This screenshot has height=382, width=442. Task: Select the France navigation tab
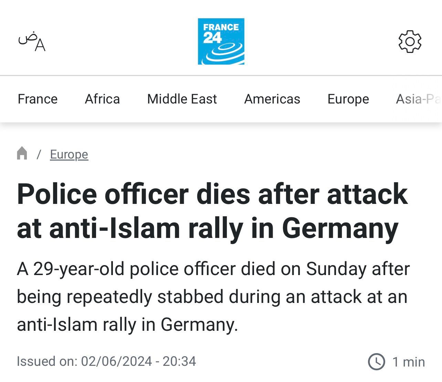click(x=38, y=99)
